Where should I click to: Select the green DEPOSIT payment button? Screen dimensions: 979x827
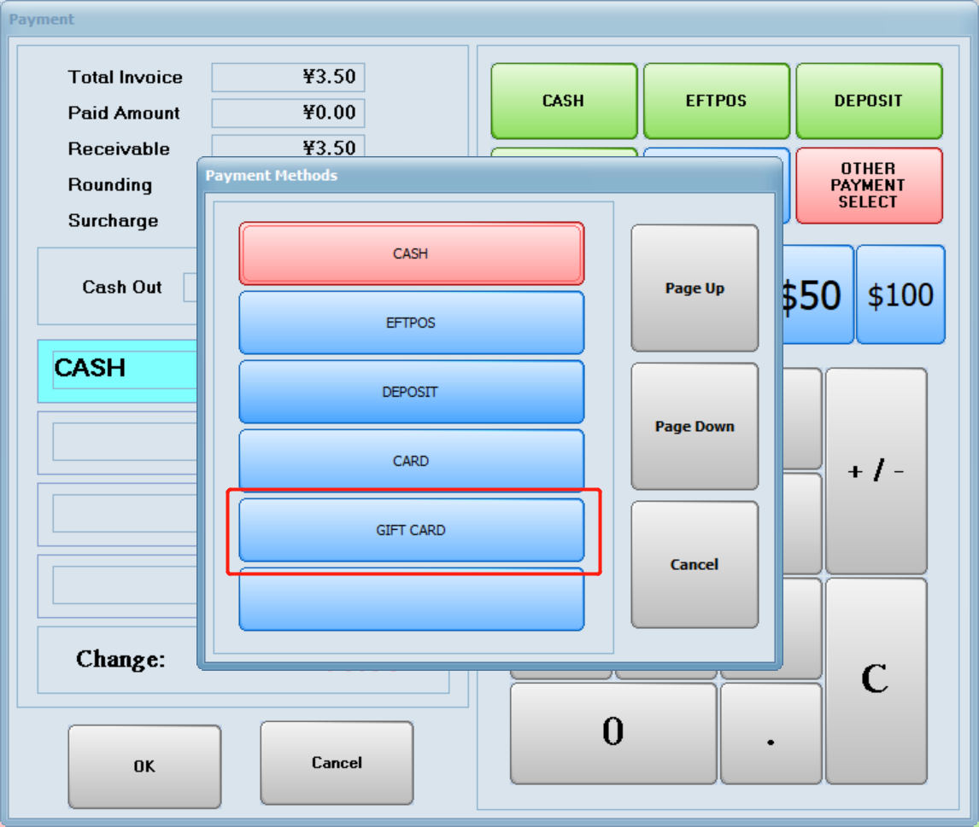(x=869, y=100)
